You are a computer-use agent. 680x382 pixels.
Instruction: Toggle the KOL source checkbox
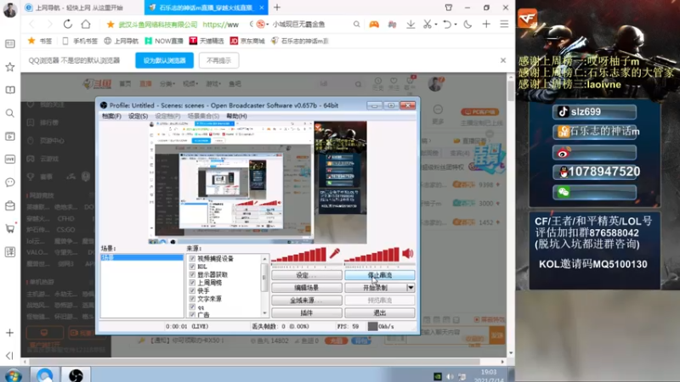[192, 267]
